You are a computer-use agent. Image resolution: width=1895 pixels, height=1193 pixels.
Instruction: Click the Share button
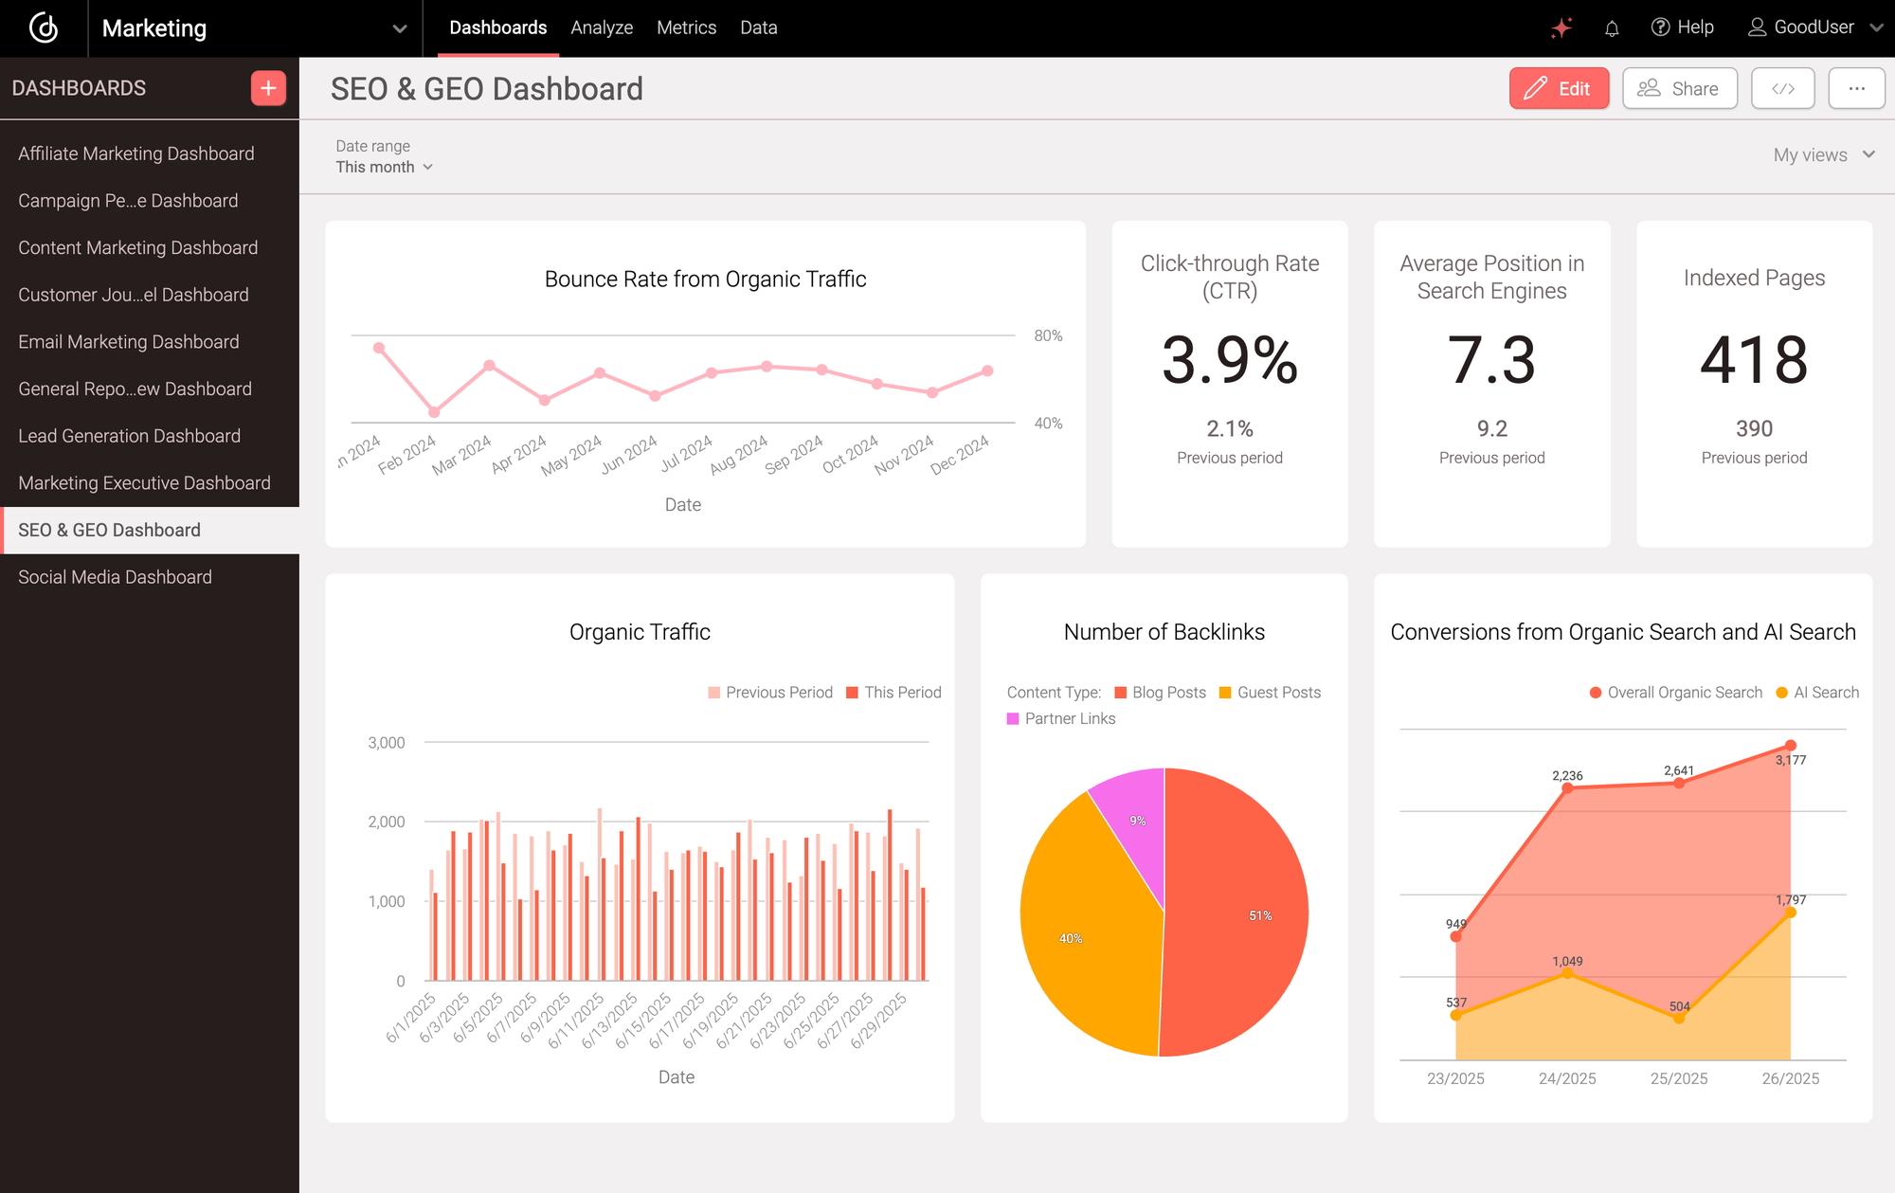tap(1679, 88)
